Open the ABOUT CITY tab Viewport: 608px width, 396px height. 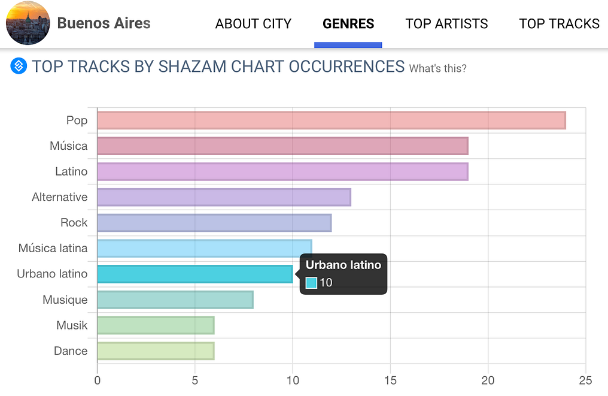point(253,24)
